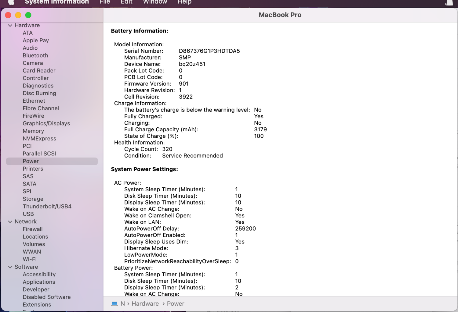Viewport: 458px width, 312px height.
Task: Click Hardware in the path bar
Action: click(x=145, y=304)
